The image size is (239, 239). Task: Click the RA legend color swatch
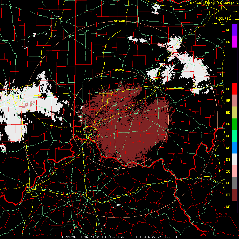click(x=234, y=136)
